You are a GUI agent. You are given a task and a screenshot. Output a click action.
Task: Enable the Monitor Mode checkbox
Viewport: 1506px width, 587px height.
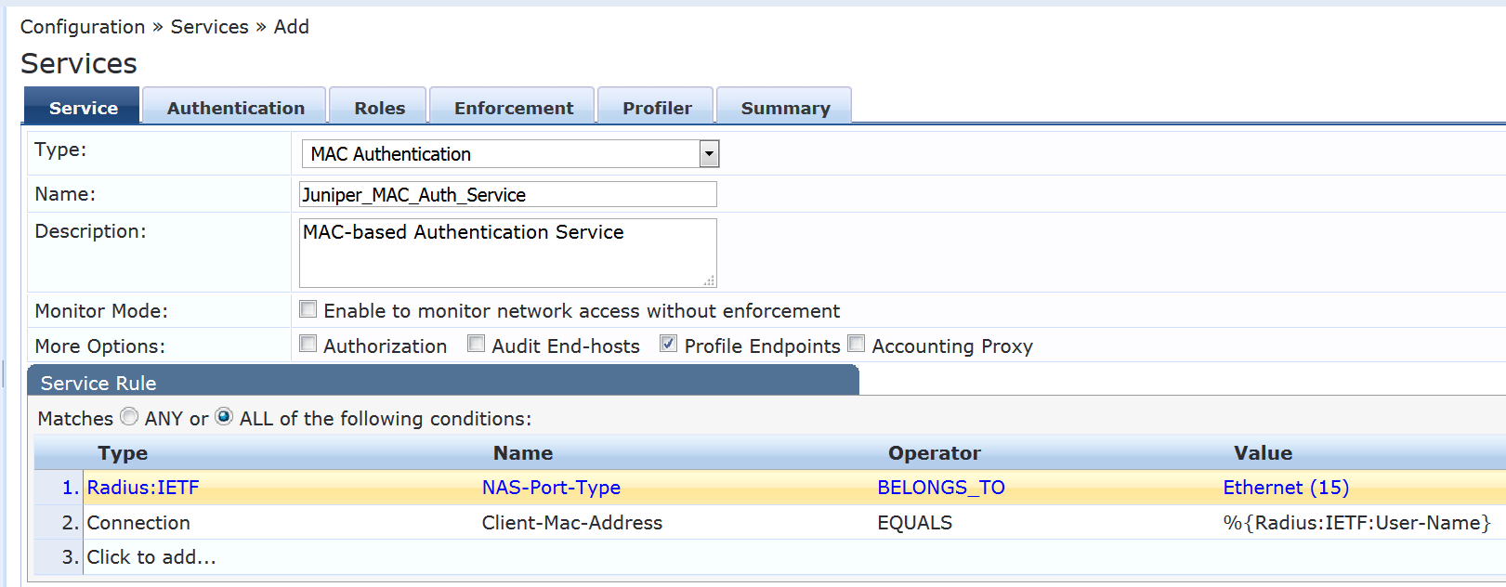(x=308, y=309)
